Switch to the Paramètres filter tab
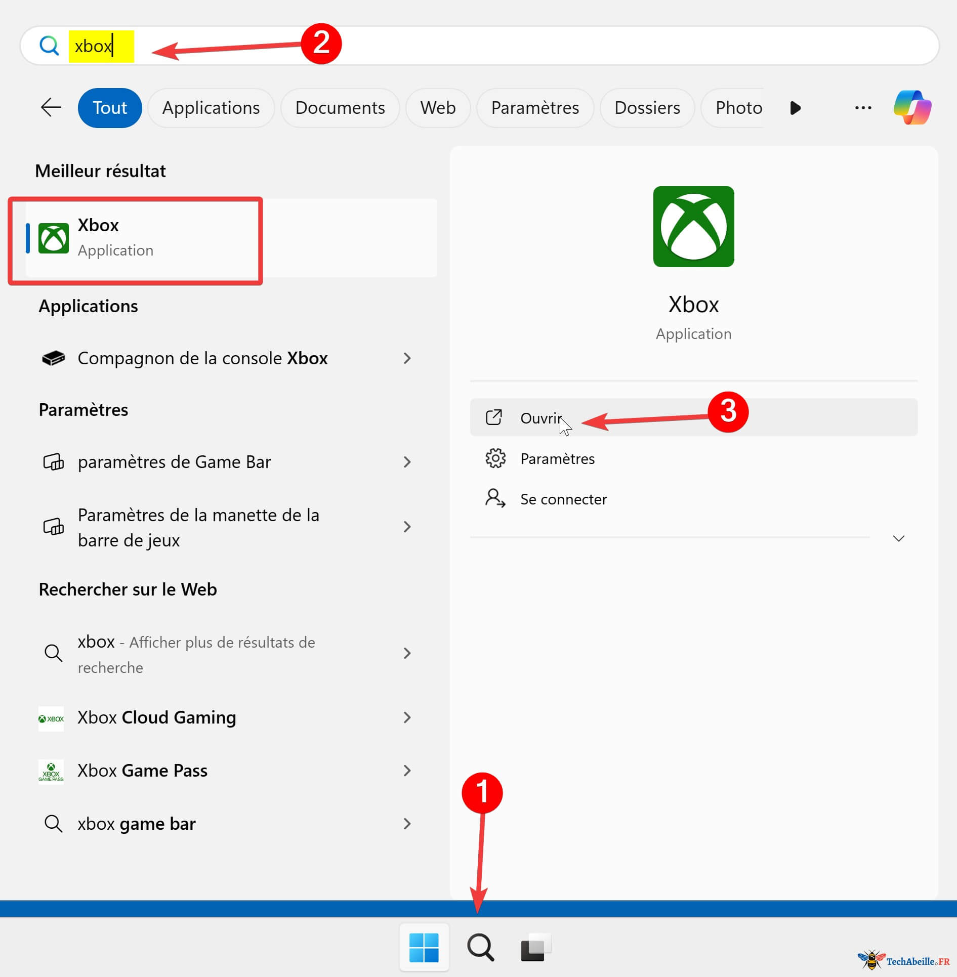Viewport: 957px width, 977px height. click(x=535, y=108)
